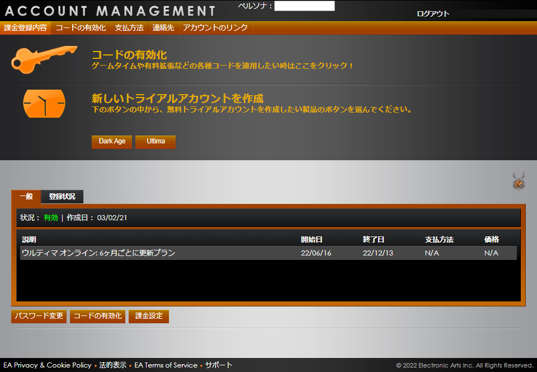Click the code activation description text
The width and height of the screenshot is (537, 372).
click(223, 66)
